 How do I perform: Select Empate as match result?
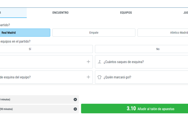[x=94, y=33]
